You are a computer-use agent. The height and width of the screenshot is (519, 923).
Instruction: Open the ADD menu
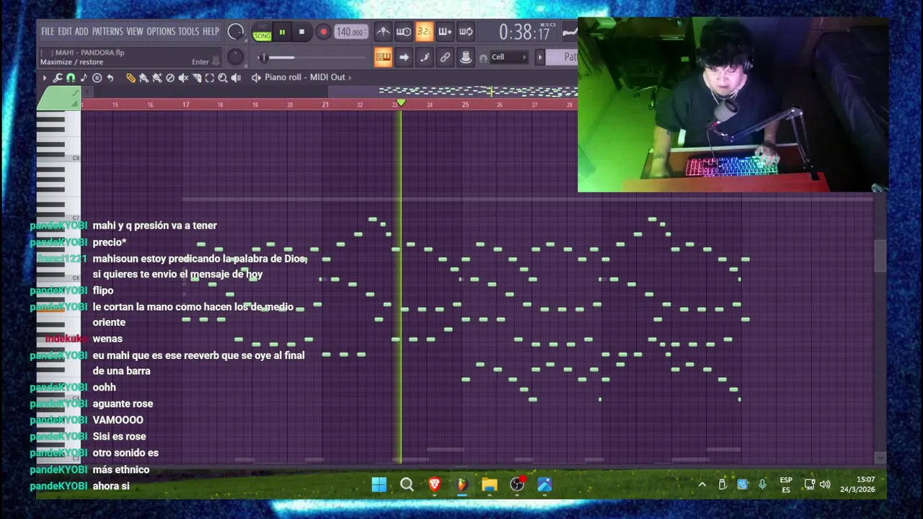point(81,32)
